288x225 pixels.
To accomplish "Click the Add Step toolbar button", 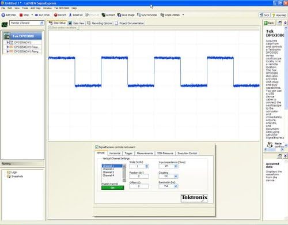I will [x=9, y=15].
